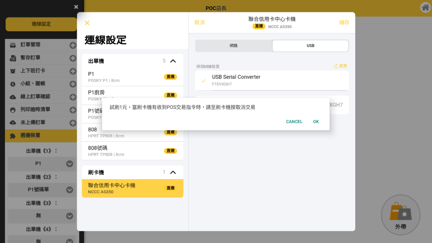Screen dimensions: 432x243
Task: Click the checkmark next to USB Serial Converter
Action: point(204,81)
